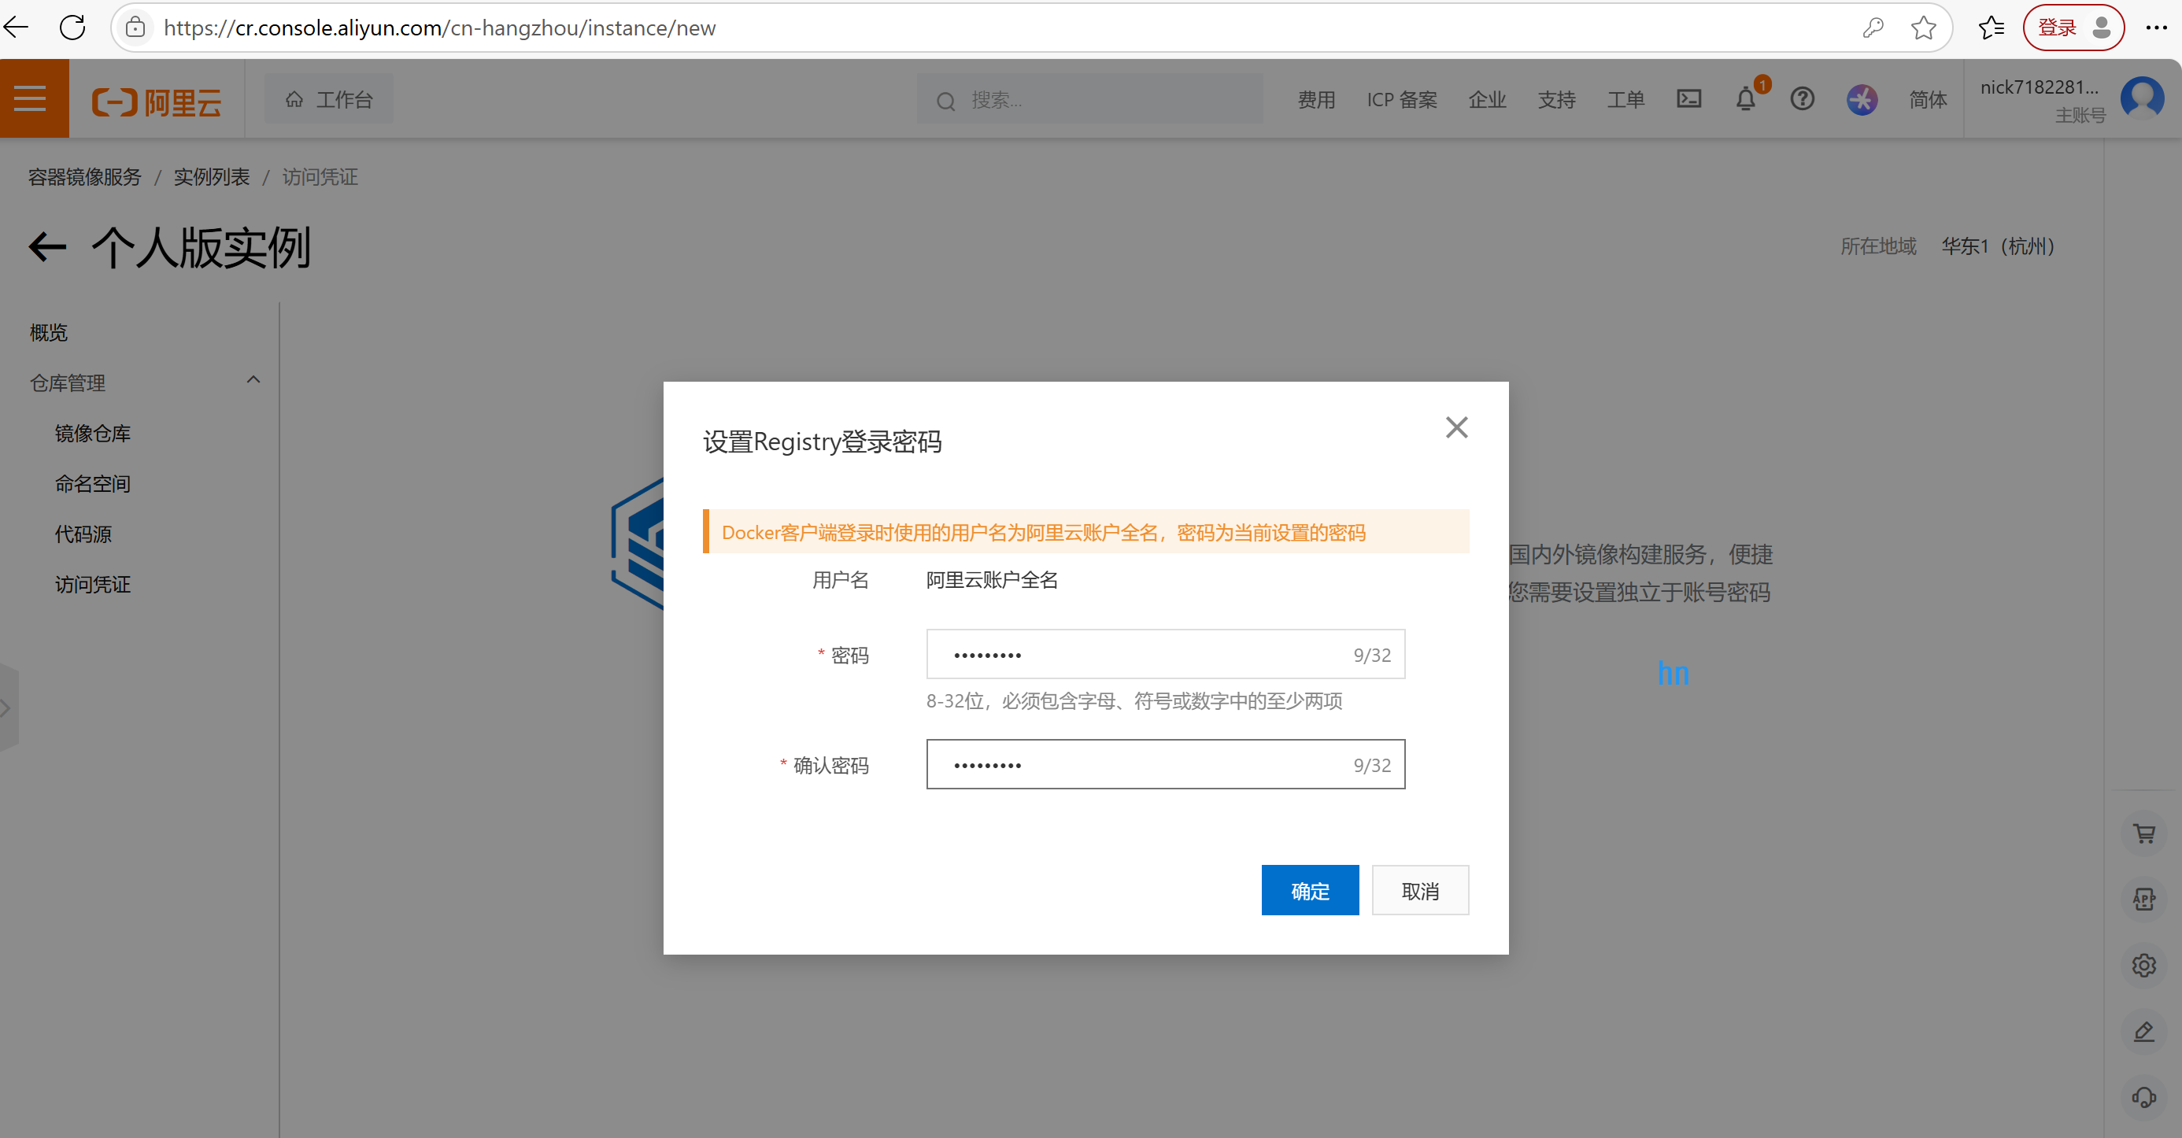Close the Registry password dialog
The height and width of the screenshot is (1138, 2182).
[x=1456, y=427]
